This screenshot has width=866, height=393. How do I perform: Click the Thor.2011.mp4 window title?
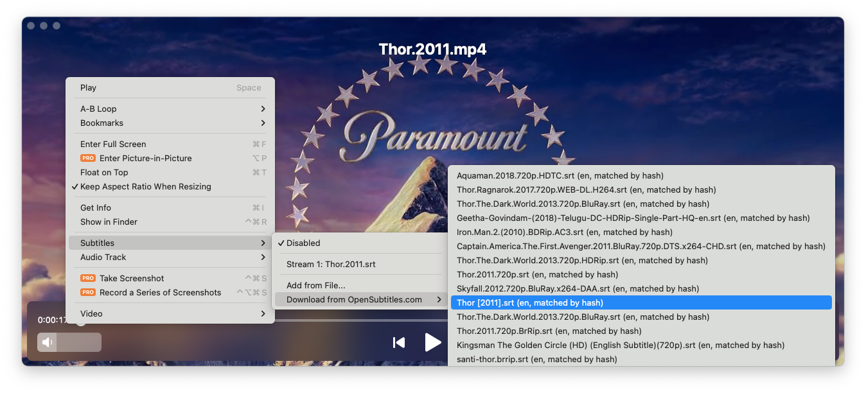pos(432,49)
